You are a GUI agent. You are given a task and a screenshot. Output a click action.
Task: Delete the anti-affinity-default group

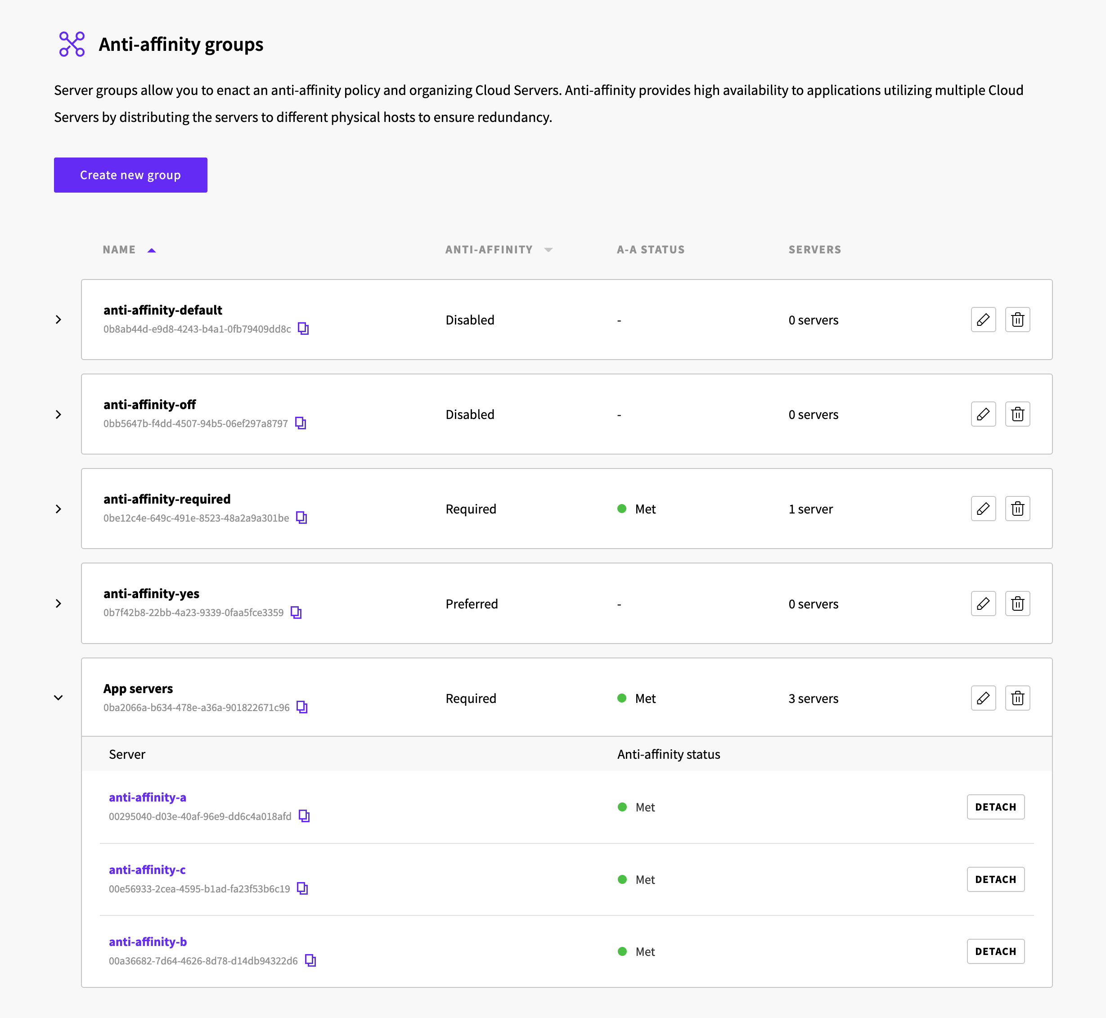click(1017, 320)
